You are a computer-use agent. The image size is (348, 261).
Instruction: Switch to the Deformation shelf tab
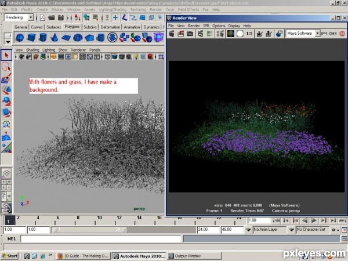pyautogui.click(x=110, y=27)
